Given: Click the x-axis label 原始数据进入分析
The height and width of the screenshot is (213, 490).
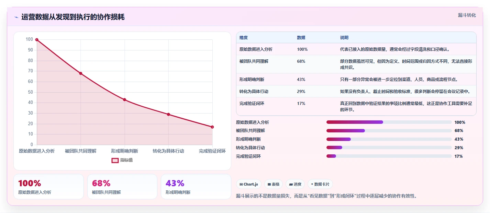Looking at the screenshot, I should point(37,151).
